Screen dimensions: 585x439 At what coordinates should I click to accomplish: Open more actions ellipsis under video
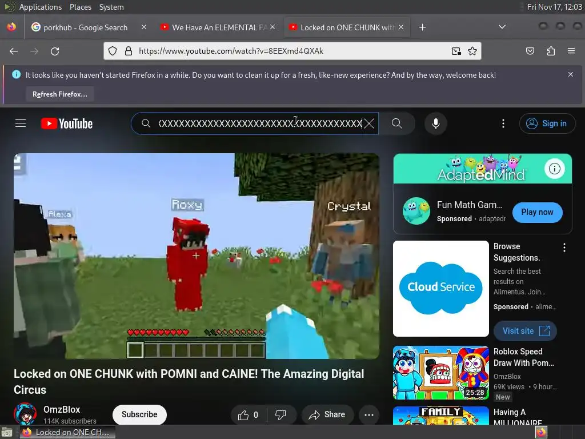[x=369, y=415]
